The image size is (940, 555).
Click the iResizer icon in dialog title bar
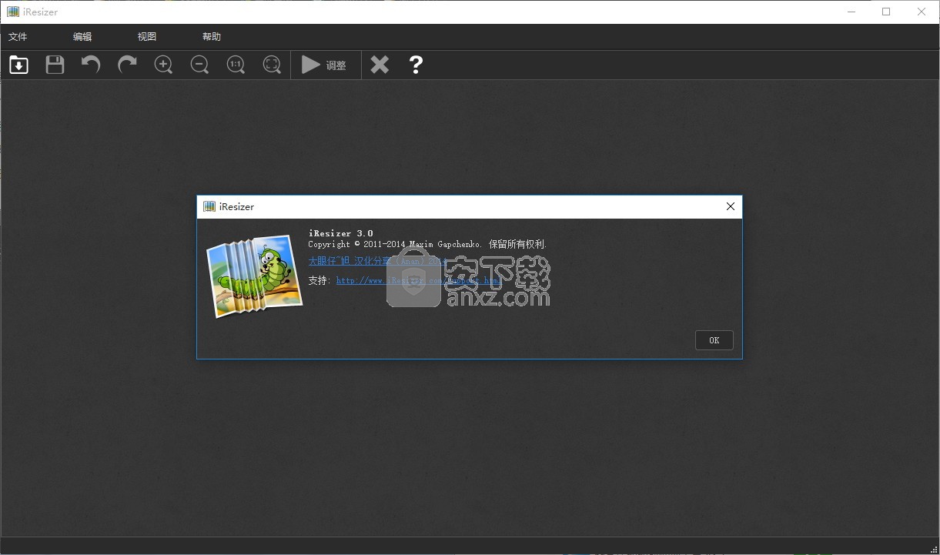point(209,206)
